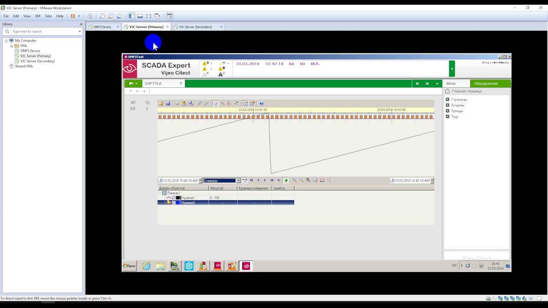Open the VMware VM menu

pyautogui.click(x=38, y=16)
